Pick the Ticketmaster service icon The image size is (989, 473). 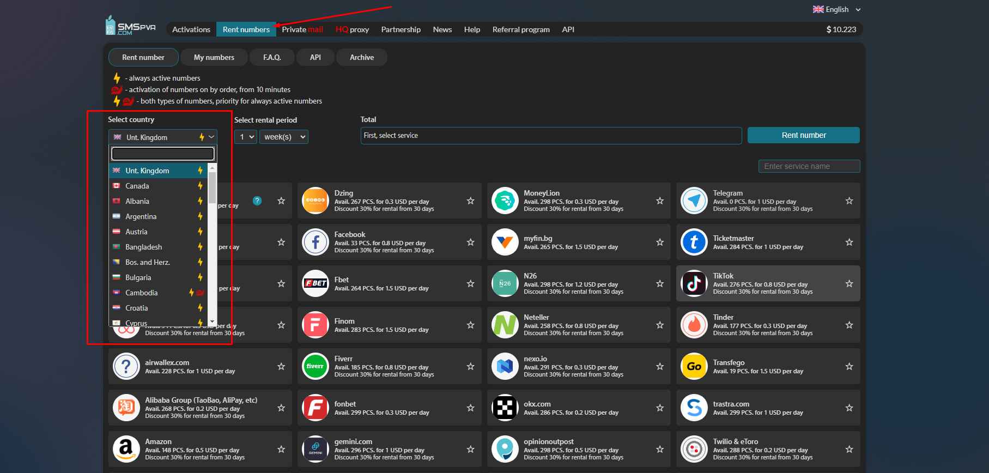pos(694,242)
